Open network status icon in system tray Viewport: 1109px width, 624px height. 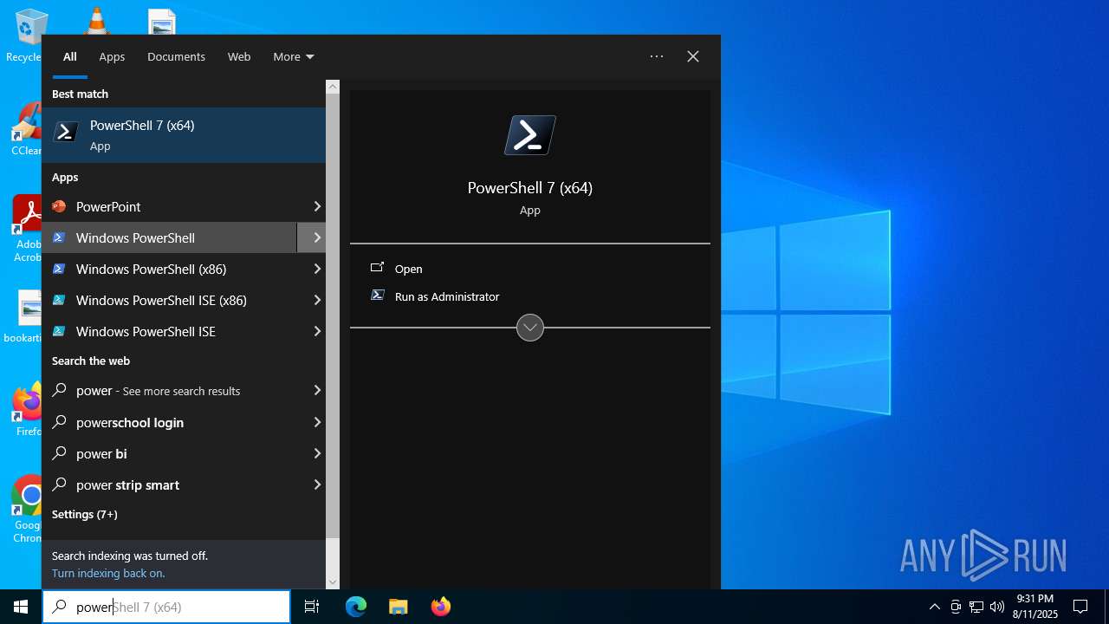(x=976, y=607)
